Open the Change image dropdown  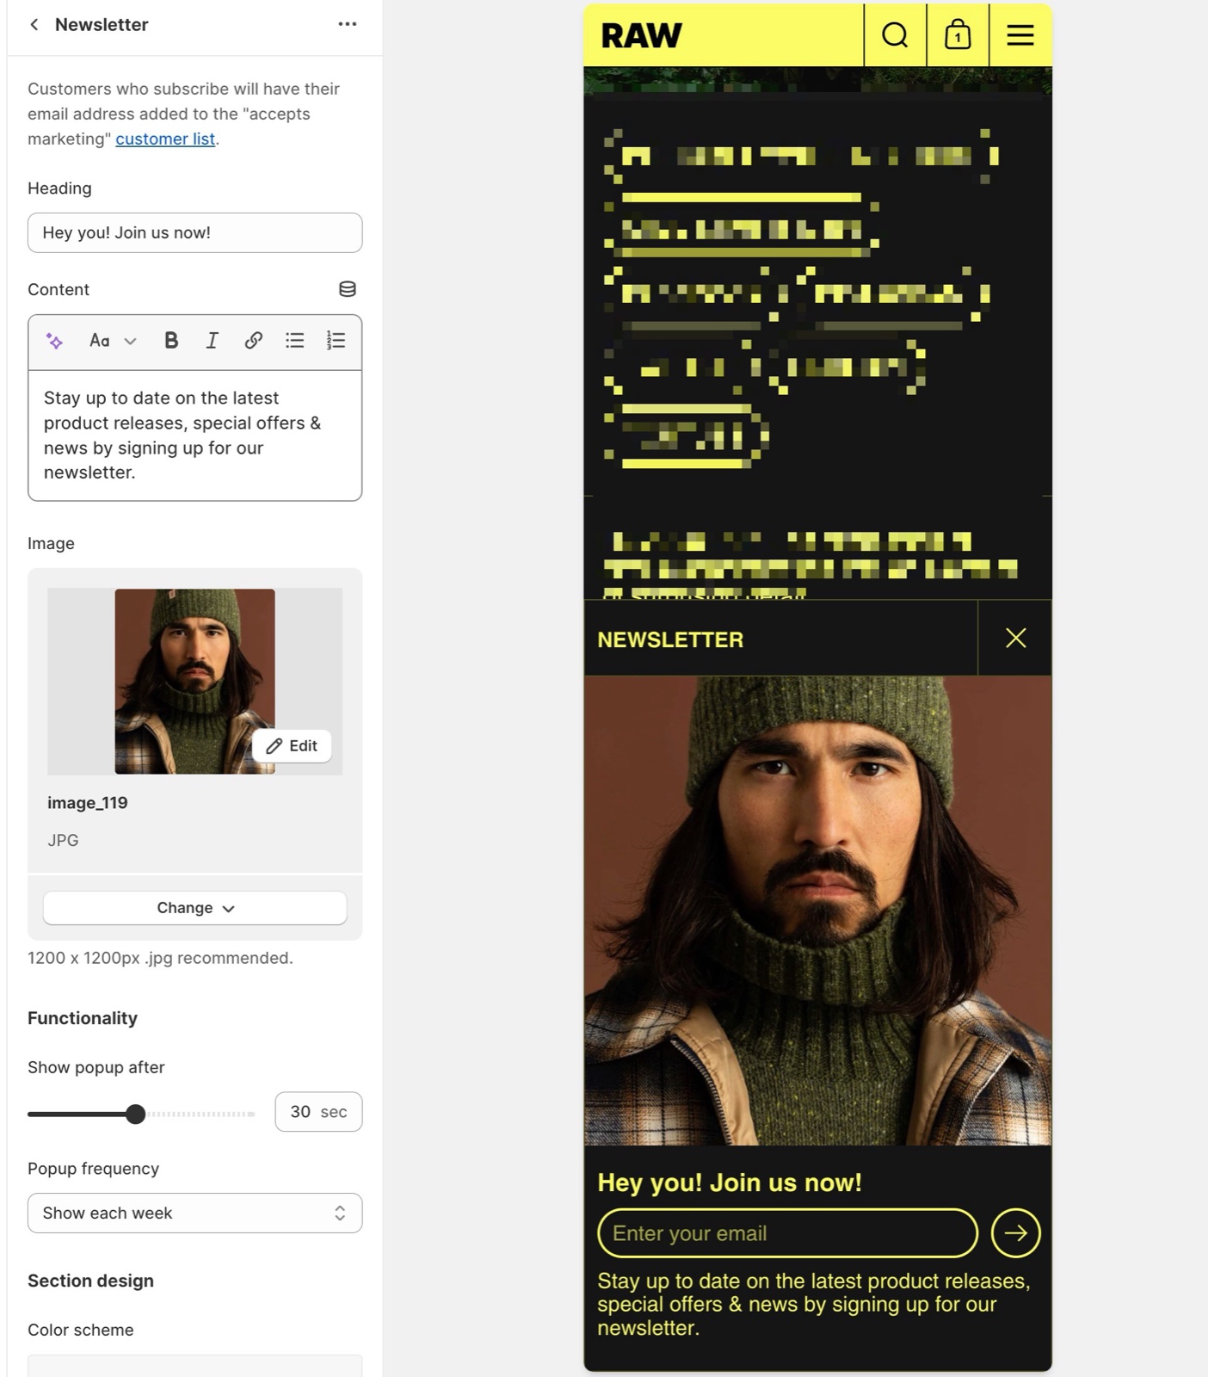[x=194, y=908]
